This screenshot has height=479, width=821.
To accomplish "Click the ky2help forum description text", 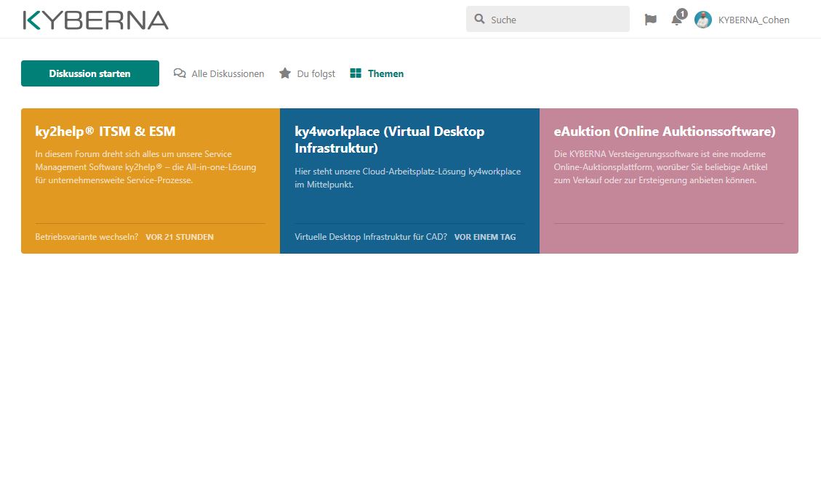I will [x=145, y=167].
